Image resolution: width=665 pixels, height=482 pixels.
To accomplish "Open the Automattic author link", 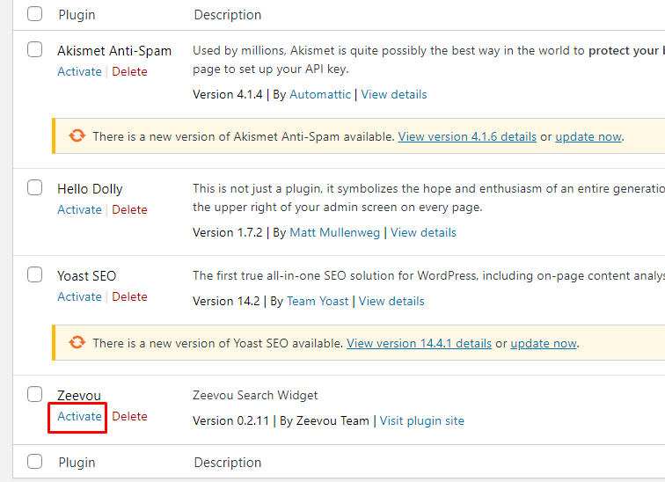I will click(320, 94).
